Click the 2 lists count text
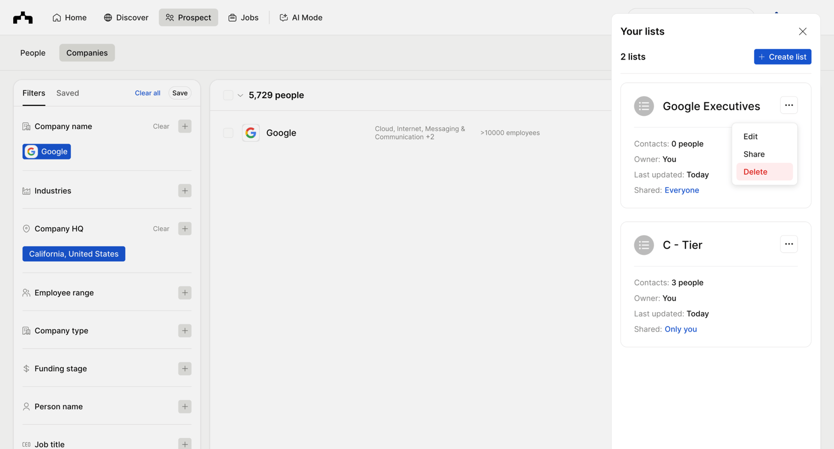Screen dimensions: 834x449 click(x=633, y=57)
